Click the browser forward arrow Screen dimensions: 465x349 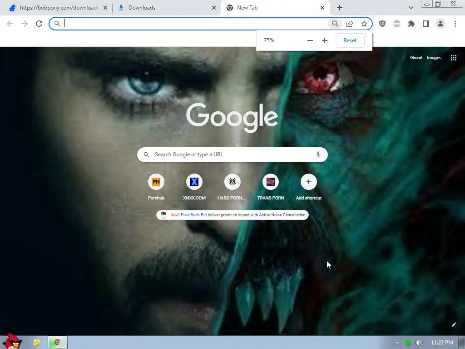coord(25,24)
